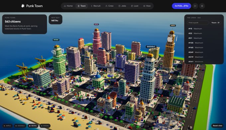Click the Ferris wheel in the town
226x130 pixels.
coord(170,119)
